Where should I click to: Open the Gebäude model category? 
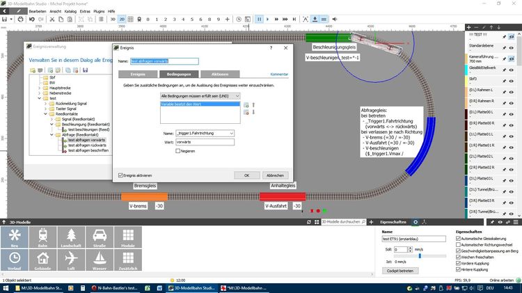(x=42, y=260)
